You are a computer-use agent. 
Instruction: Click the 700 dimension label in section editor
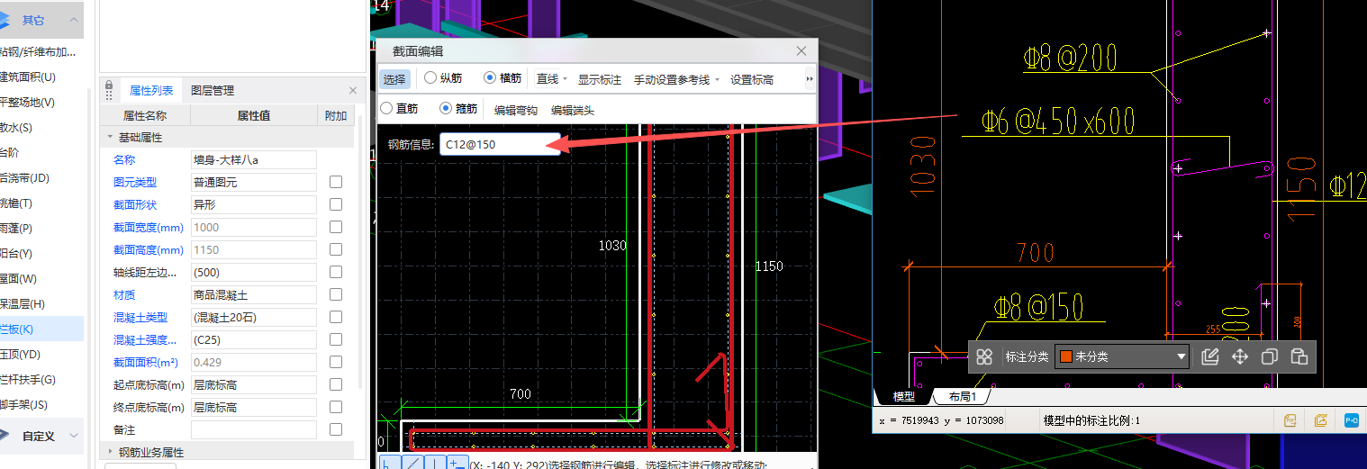pyautogui.click(x=521, y=393)
